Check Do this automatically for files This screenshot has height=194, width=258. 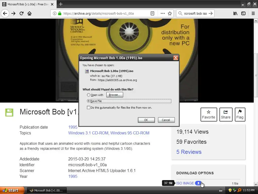point(88,108)
